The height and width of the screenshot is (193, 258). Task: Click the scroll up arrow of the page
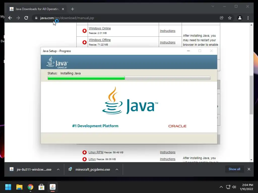pyautogui.click(x=251, y=25)
